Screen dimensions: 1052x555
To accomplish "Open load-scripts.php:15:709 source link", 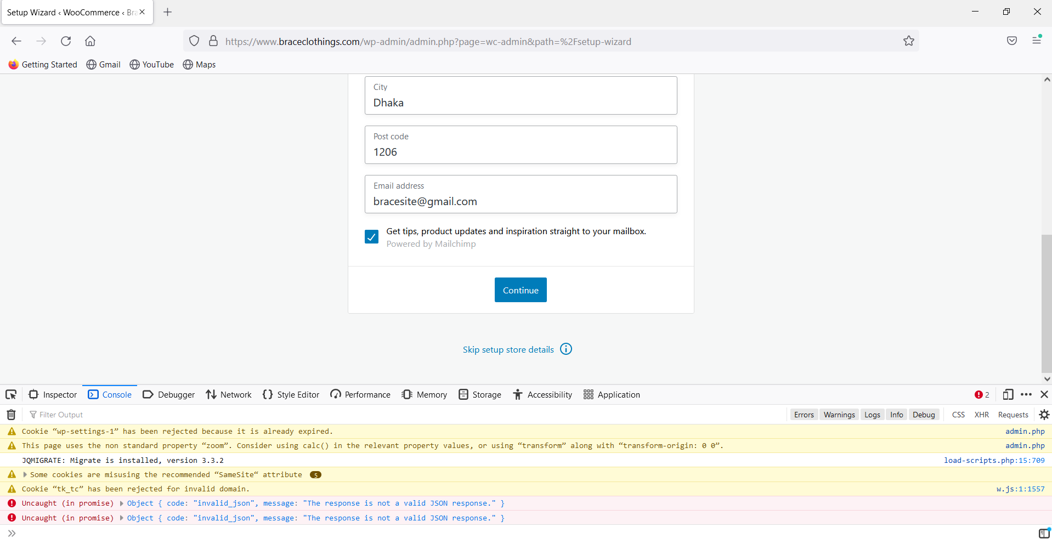I will click(994, 461).
